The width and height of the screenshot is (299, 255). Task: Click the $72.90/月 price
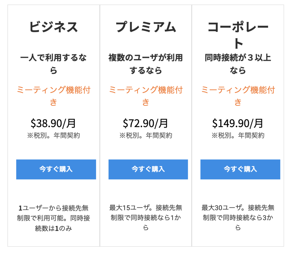coord(145,123)
